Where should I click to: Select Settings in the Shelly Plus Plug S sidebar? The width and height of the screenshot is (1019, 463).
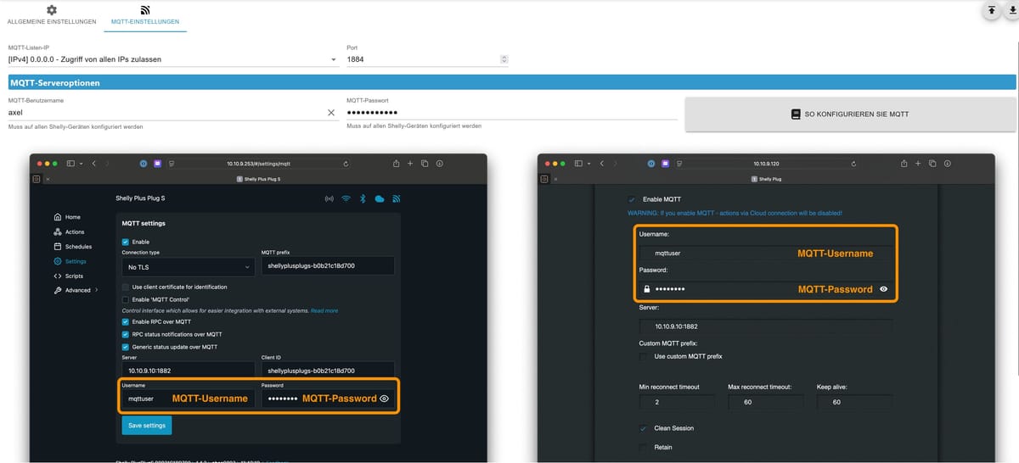(x=70, y=261)
